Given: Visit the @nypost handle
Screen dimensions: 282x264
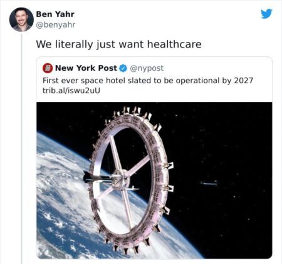Looking at the screenshot, I should tap(147, 68).
